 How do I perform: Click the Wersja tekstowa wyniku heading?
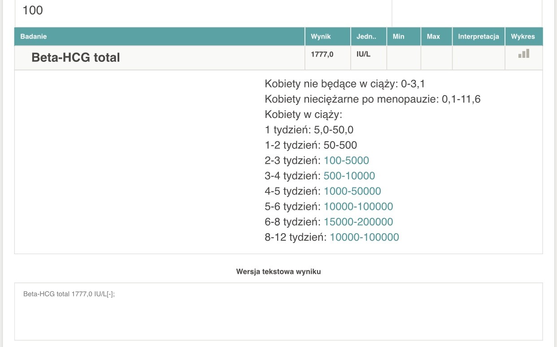tap(278, 271)
